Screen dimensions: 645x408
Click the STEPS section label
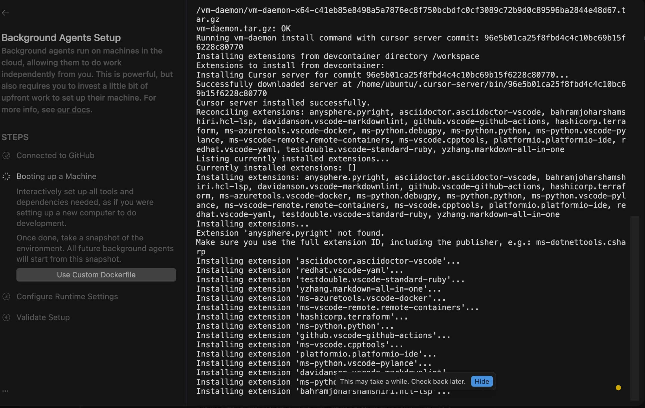[15, 137]
